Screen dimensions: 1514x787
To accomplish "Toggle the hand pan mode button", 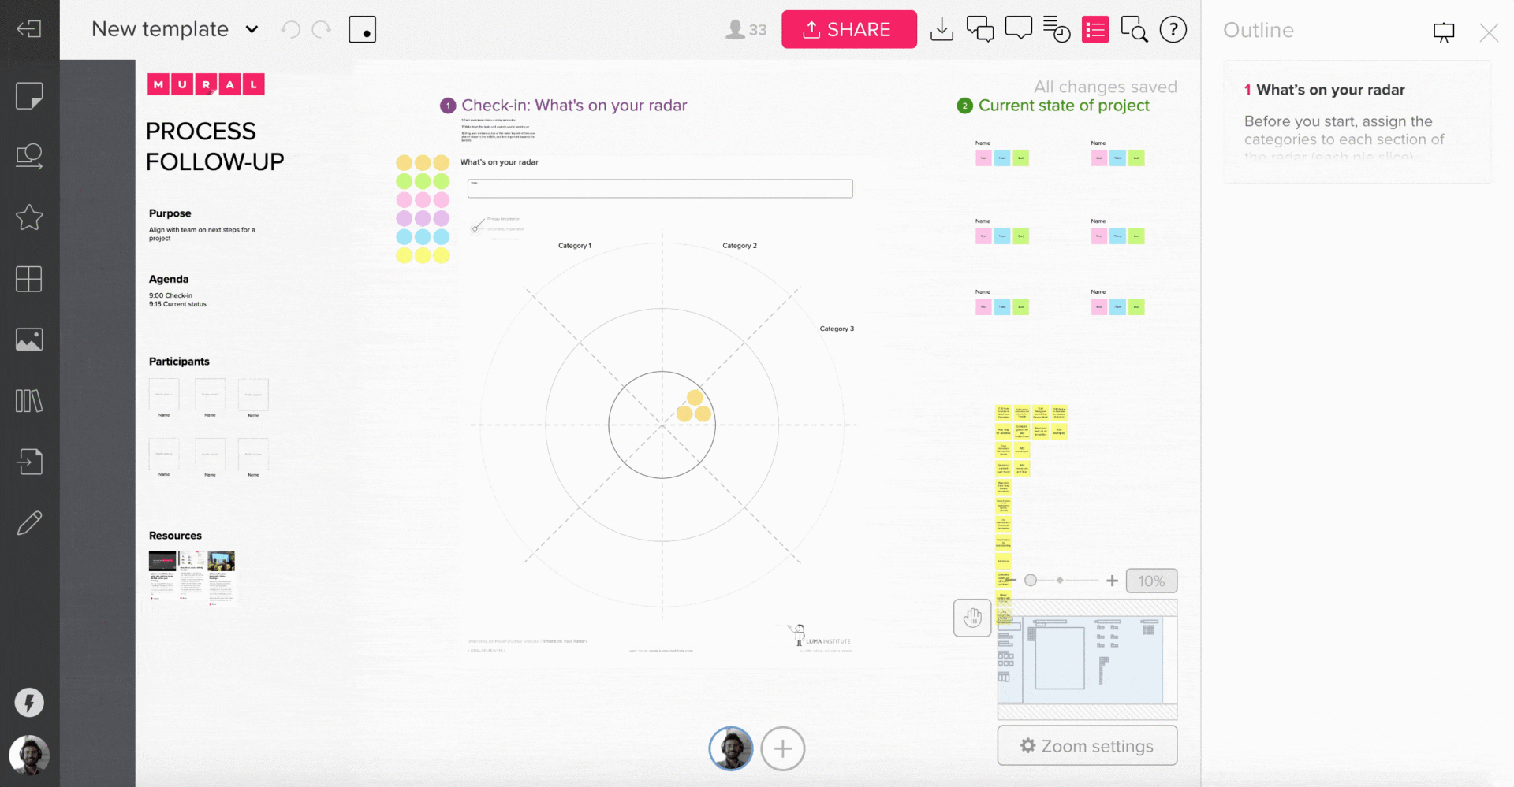I will 972,618.
